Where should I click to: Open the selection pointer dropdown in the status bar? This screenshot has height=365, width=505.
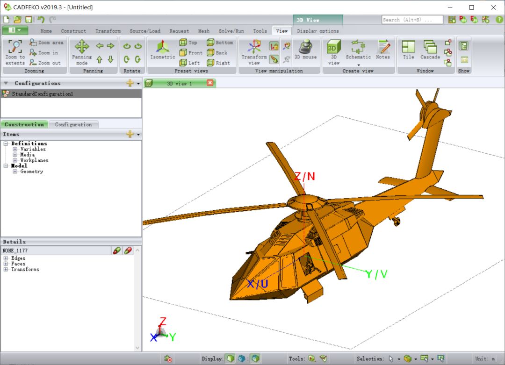(399, 358)
